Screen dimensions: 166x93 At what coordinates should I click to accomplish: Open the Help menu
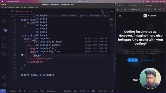coord(36,7)
